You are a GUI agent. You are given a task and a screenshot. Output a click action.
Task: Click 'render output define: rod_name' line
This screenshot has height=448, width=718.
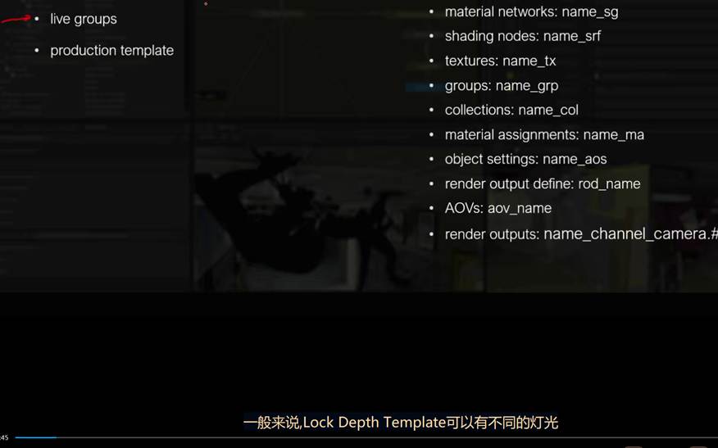pos(542,183)
